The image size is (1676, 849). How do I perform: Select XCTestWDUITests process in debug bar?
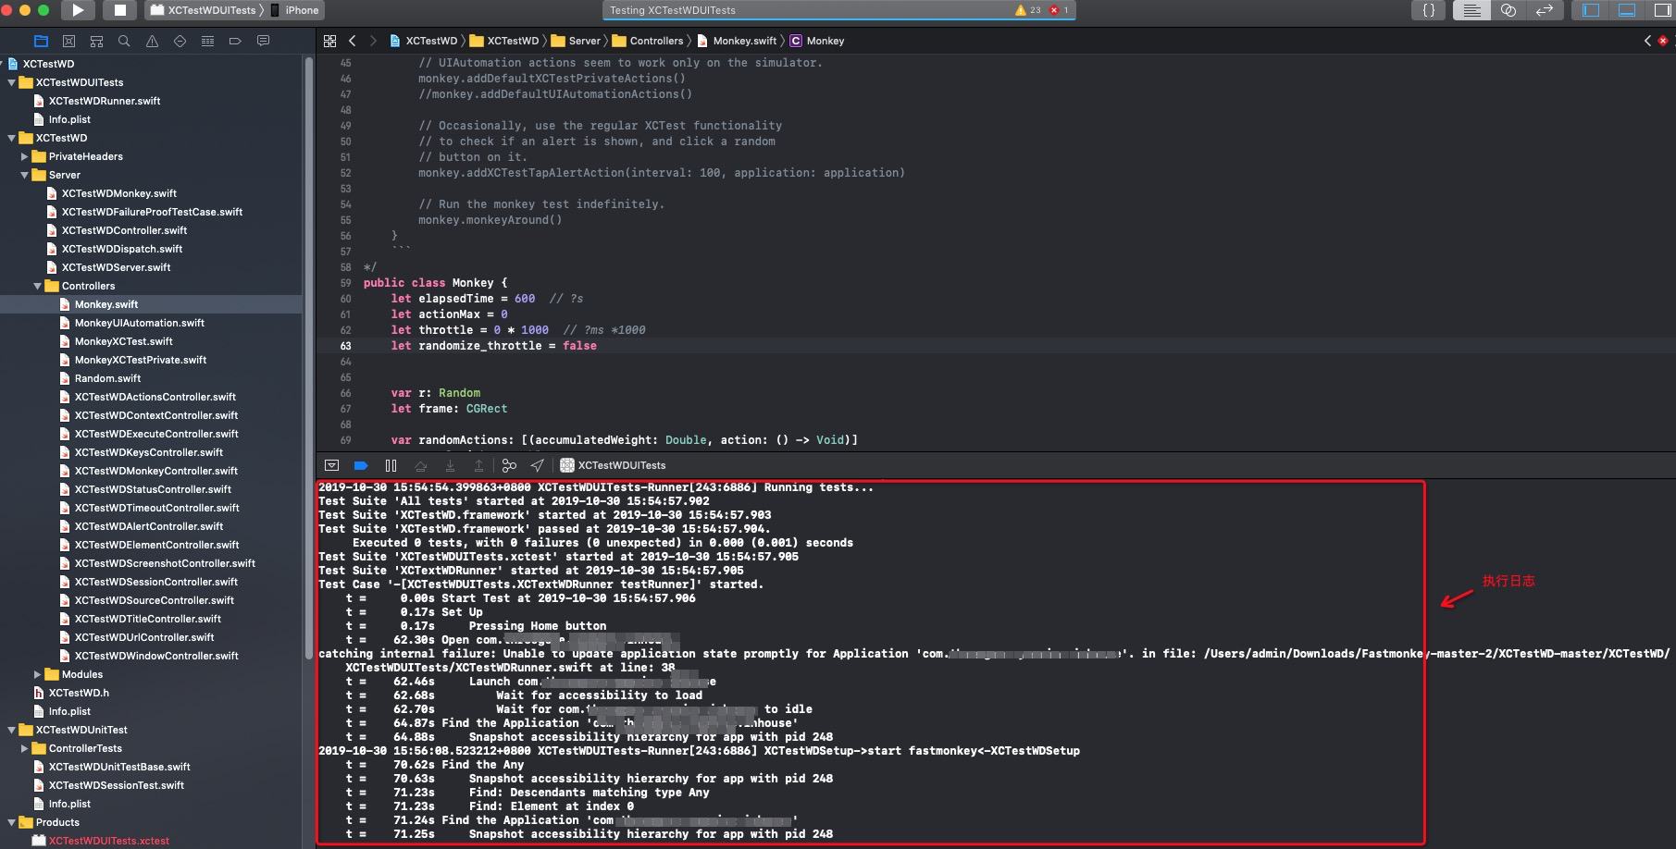tap(613, 465)
